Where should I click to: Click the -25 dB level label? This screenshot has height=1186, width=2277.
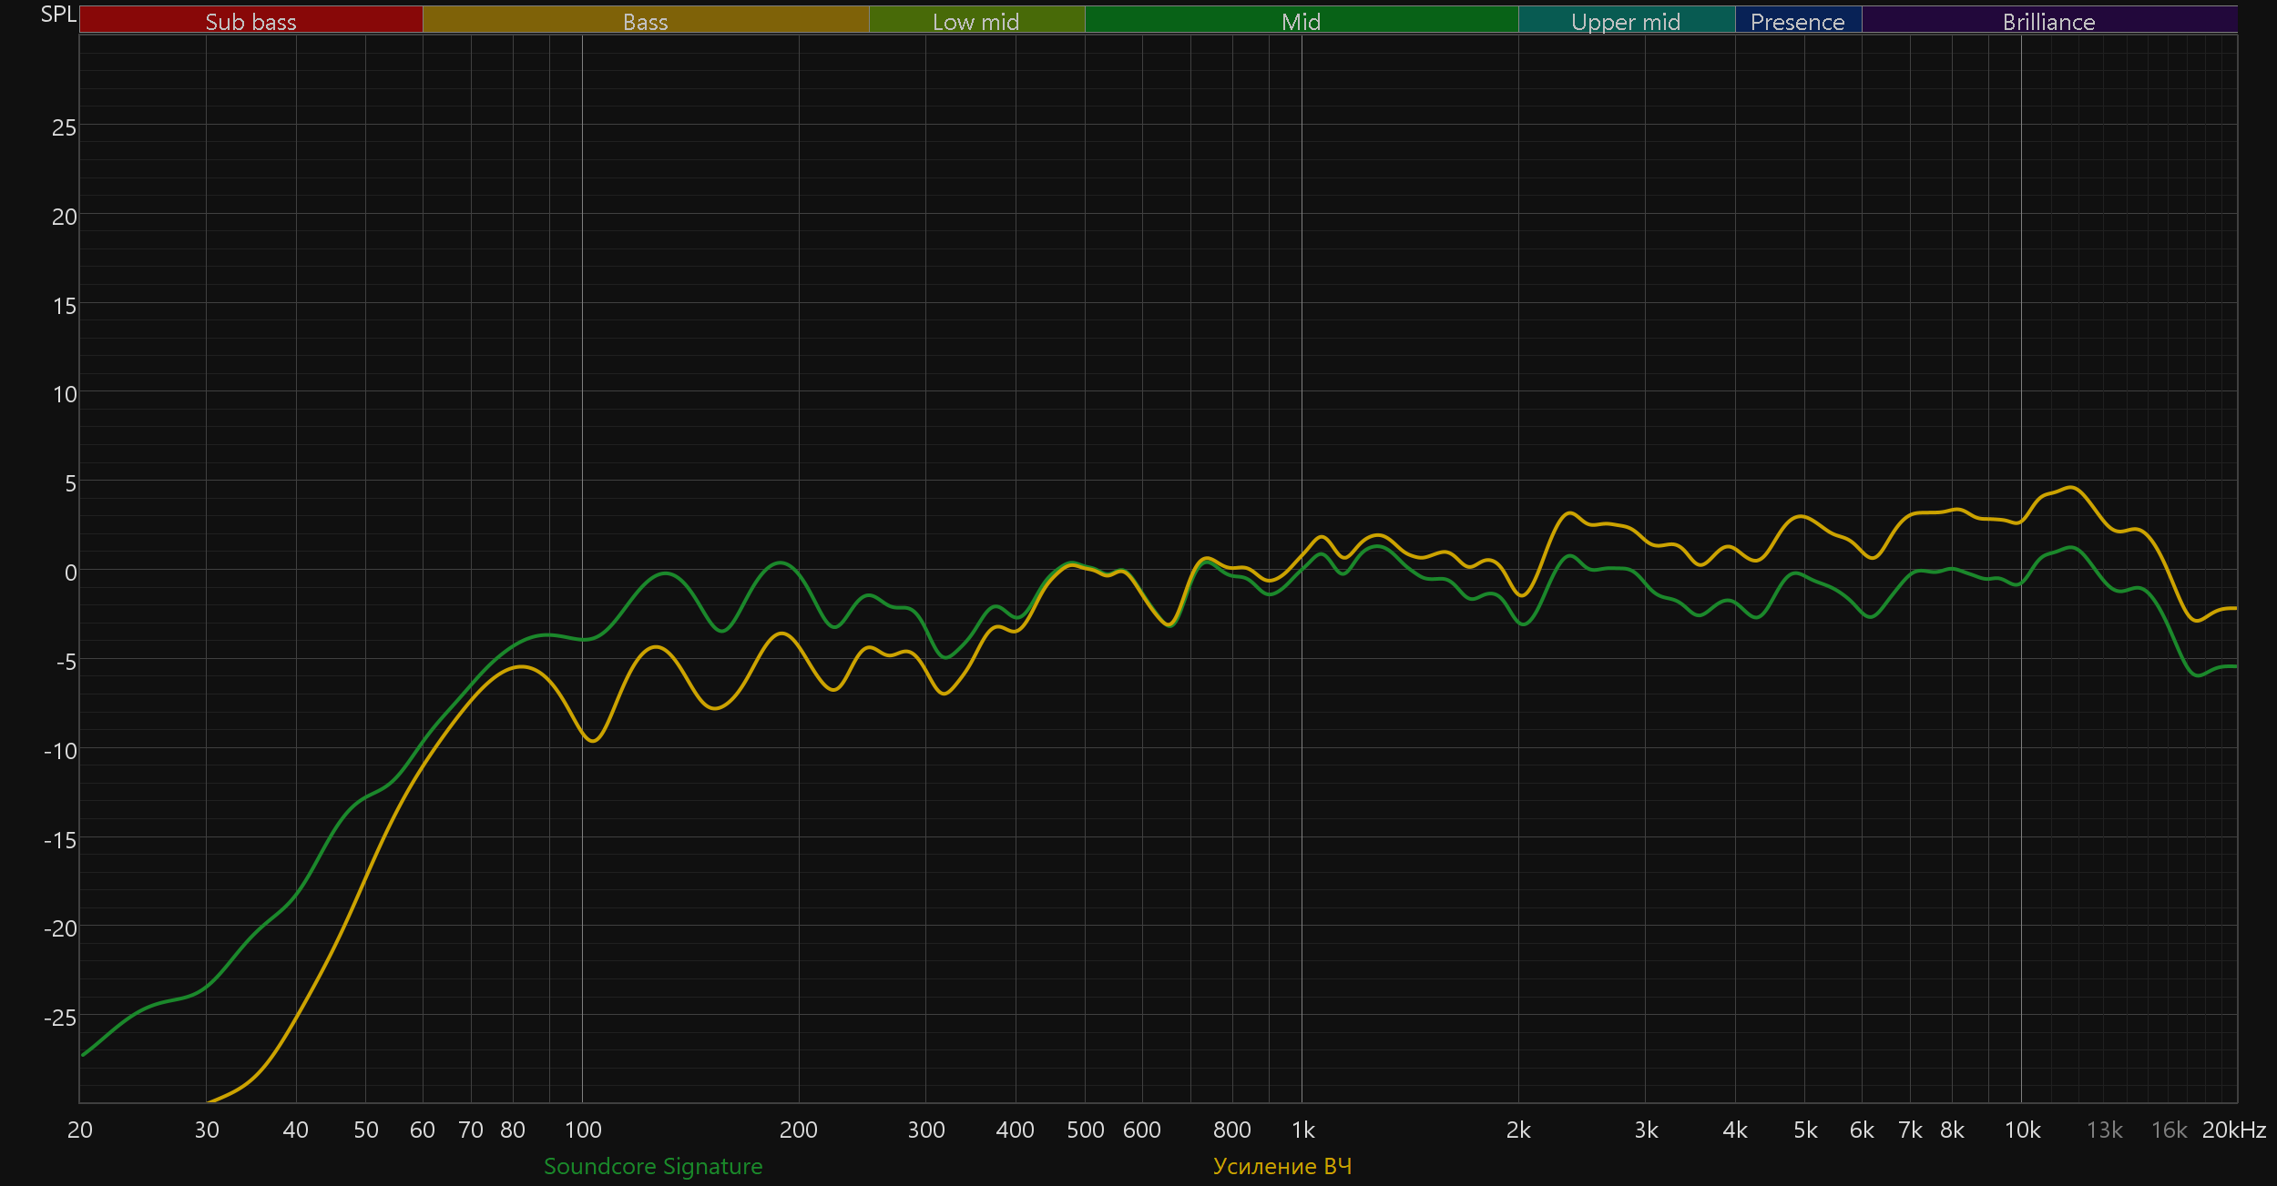point(60,1018)
